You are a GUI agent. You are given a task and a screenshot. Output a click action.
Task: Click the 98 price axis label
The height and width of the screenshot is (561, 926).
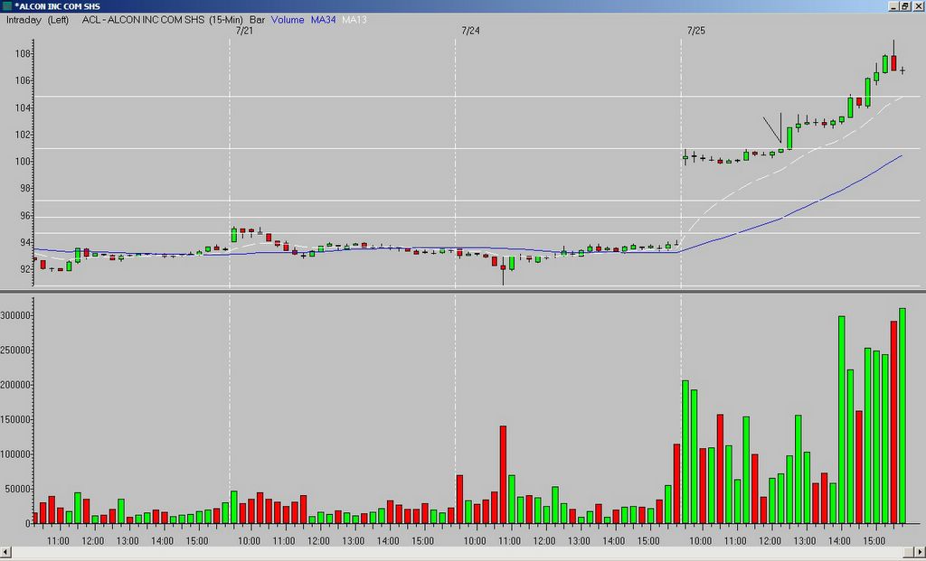(24, 189)
